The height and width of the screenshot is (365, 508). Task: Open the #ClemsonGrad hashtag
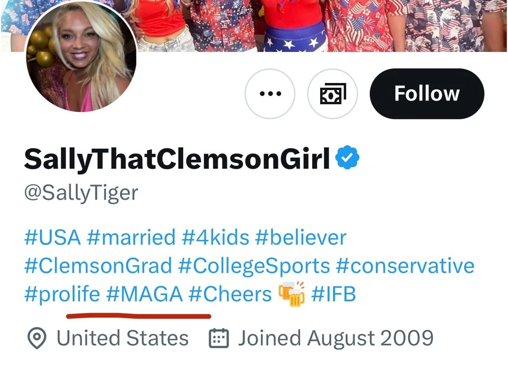pyautogui.click(x=98, y=266)
